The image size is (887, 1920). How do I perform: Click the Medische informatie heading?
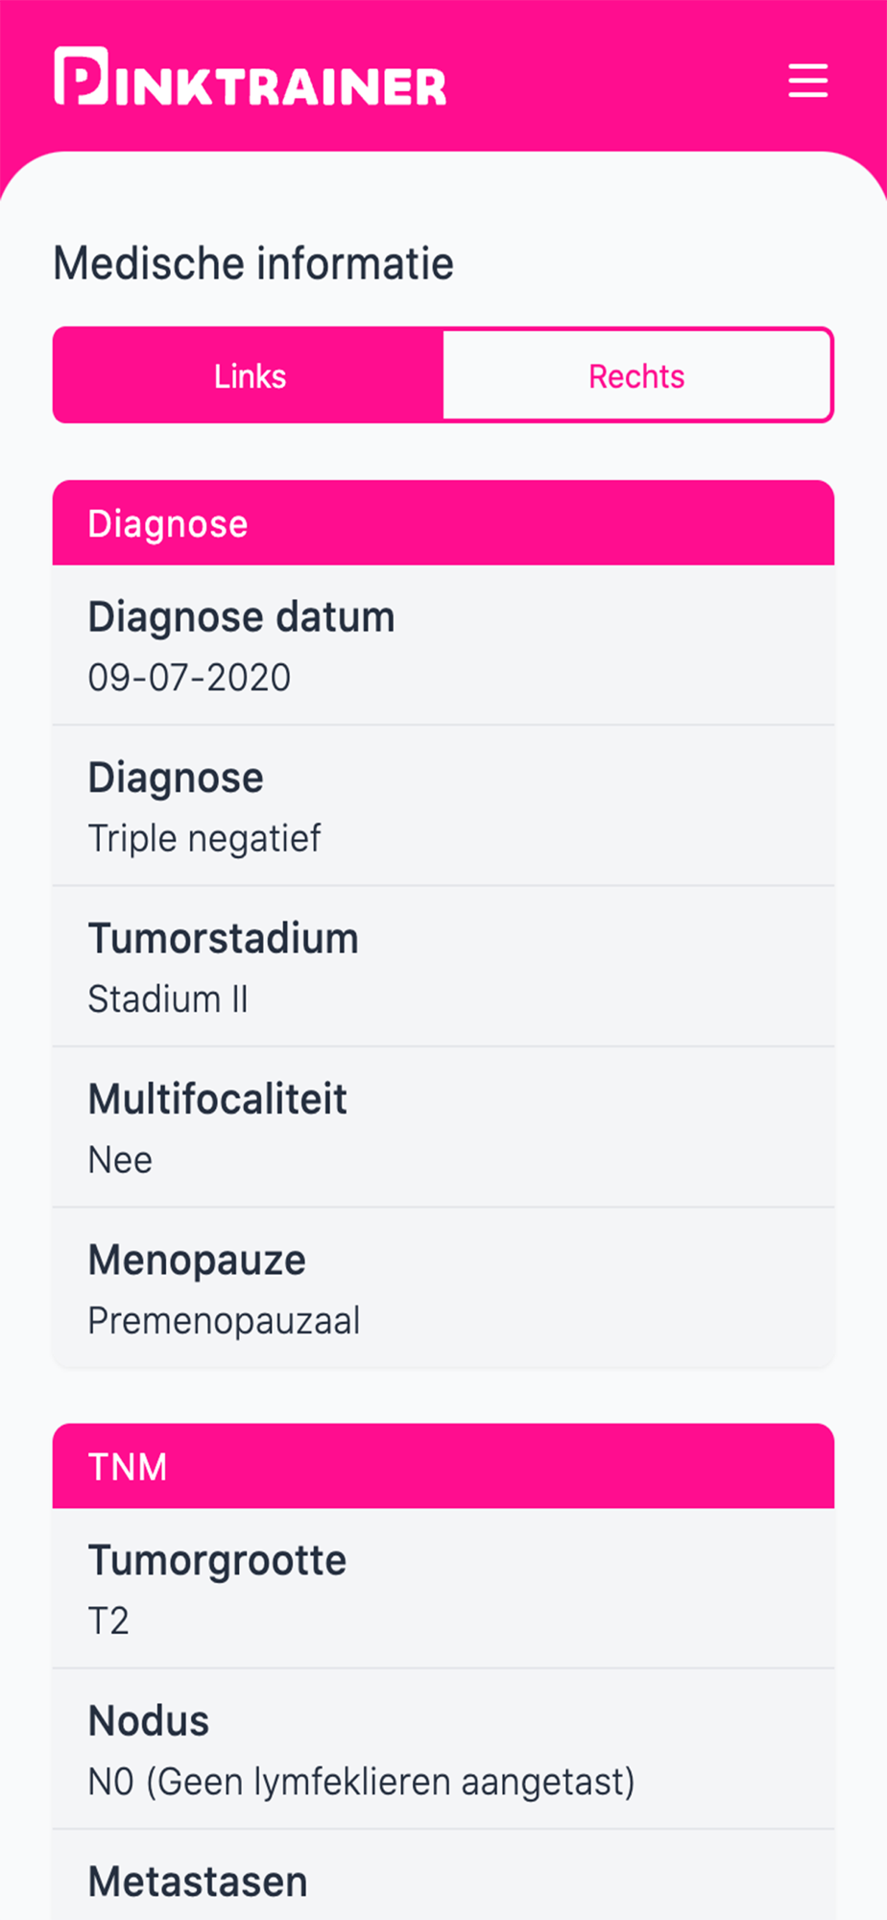click(253, 264)
